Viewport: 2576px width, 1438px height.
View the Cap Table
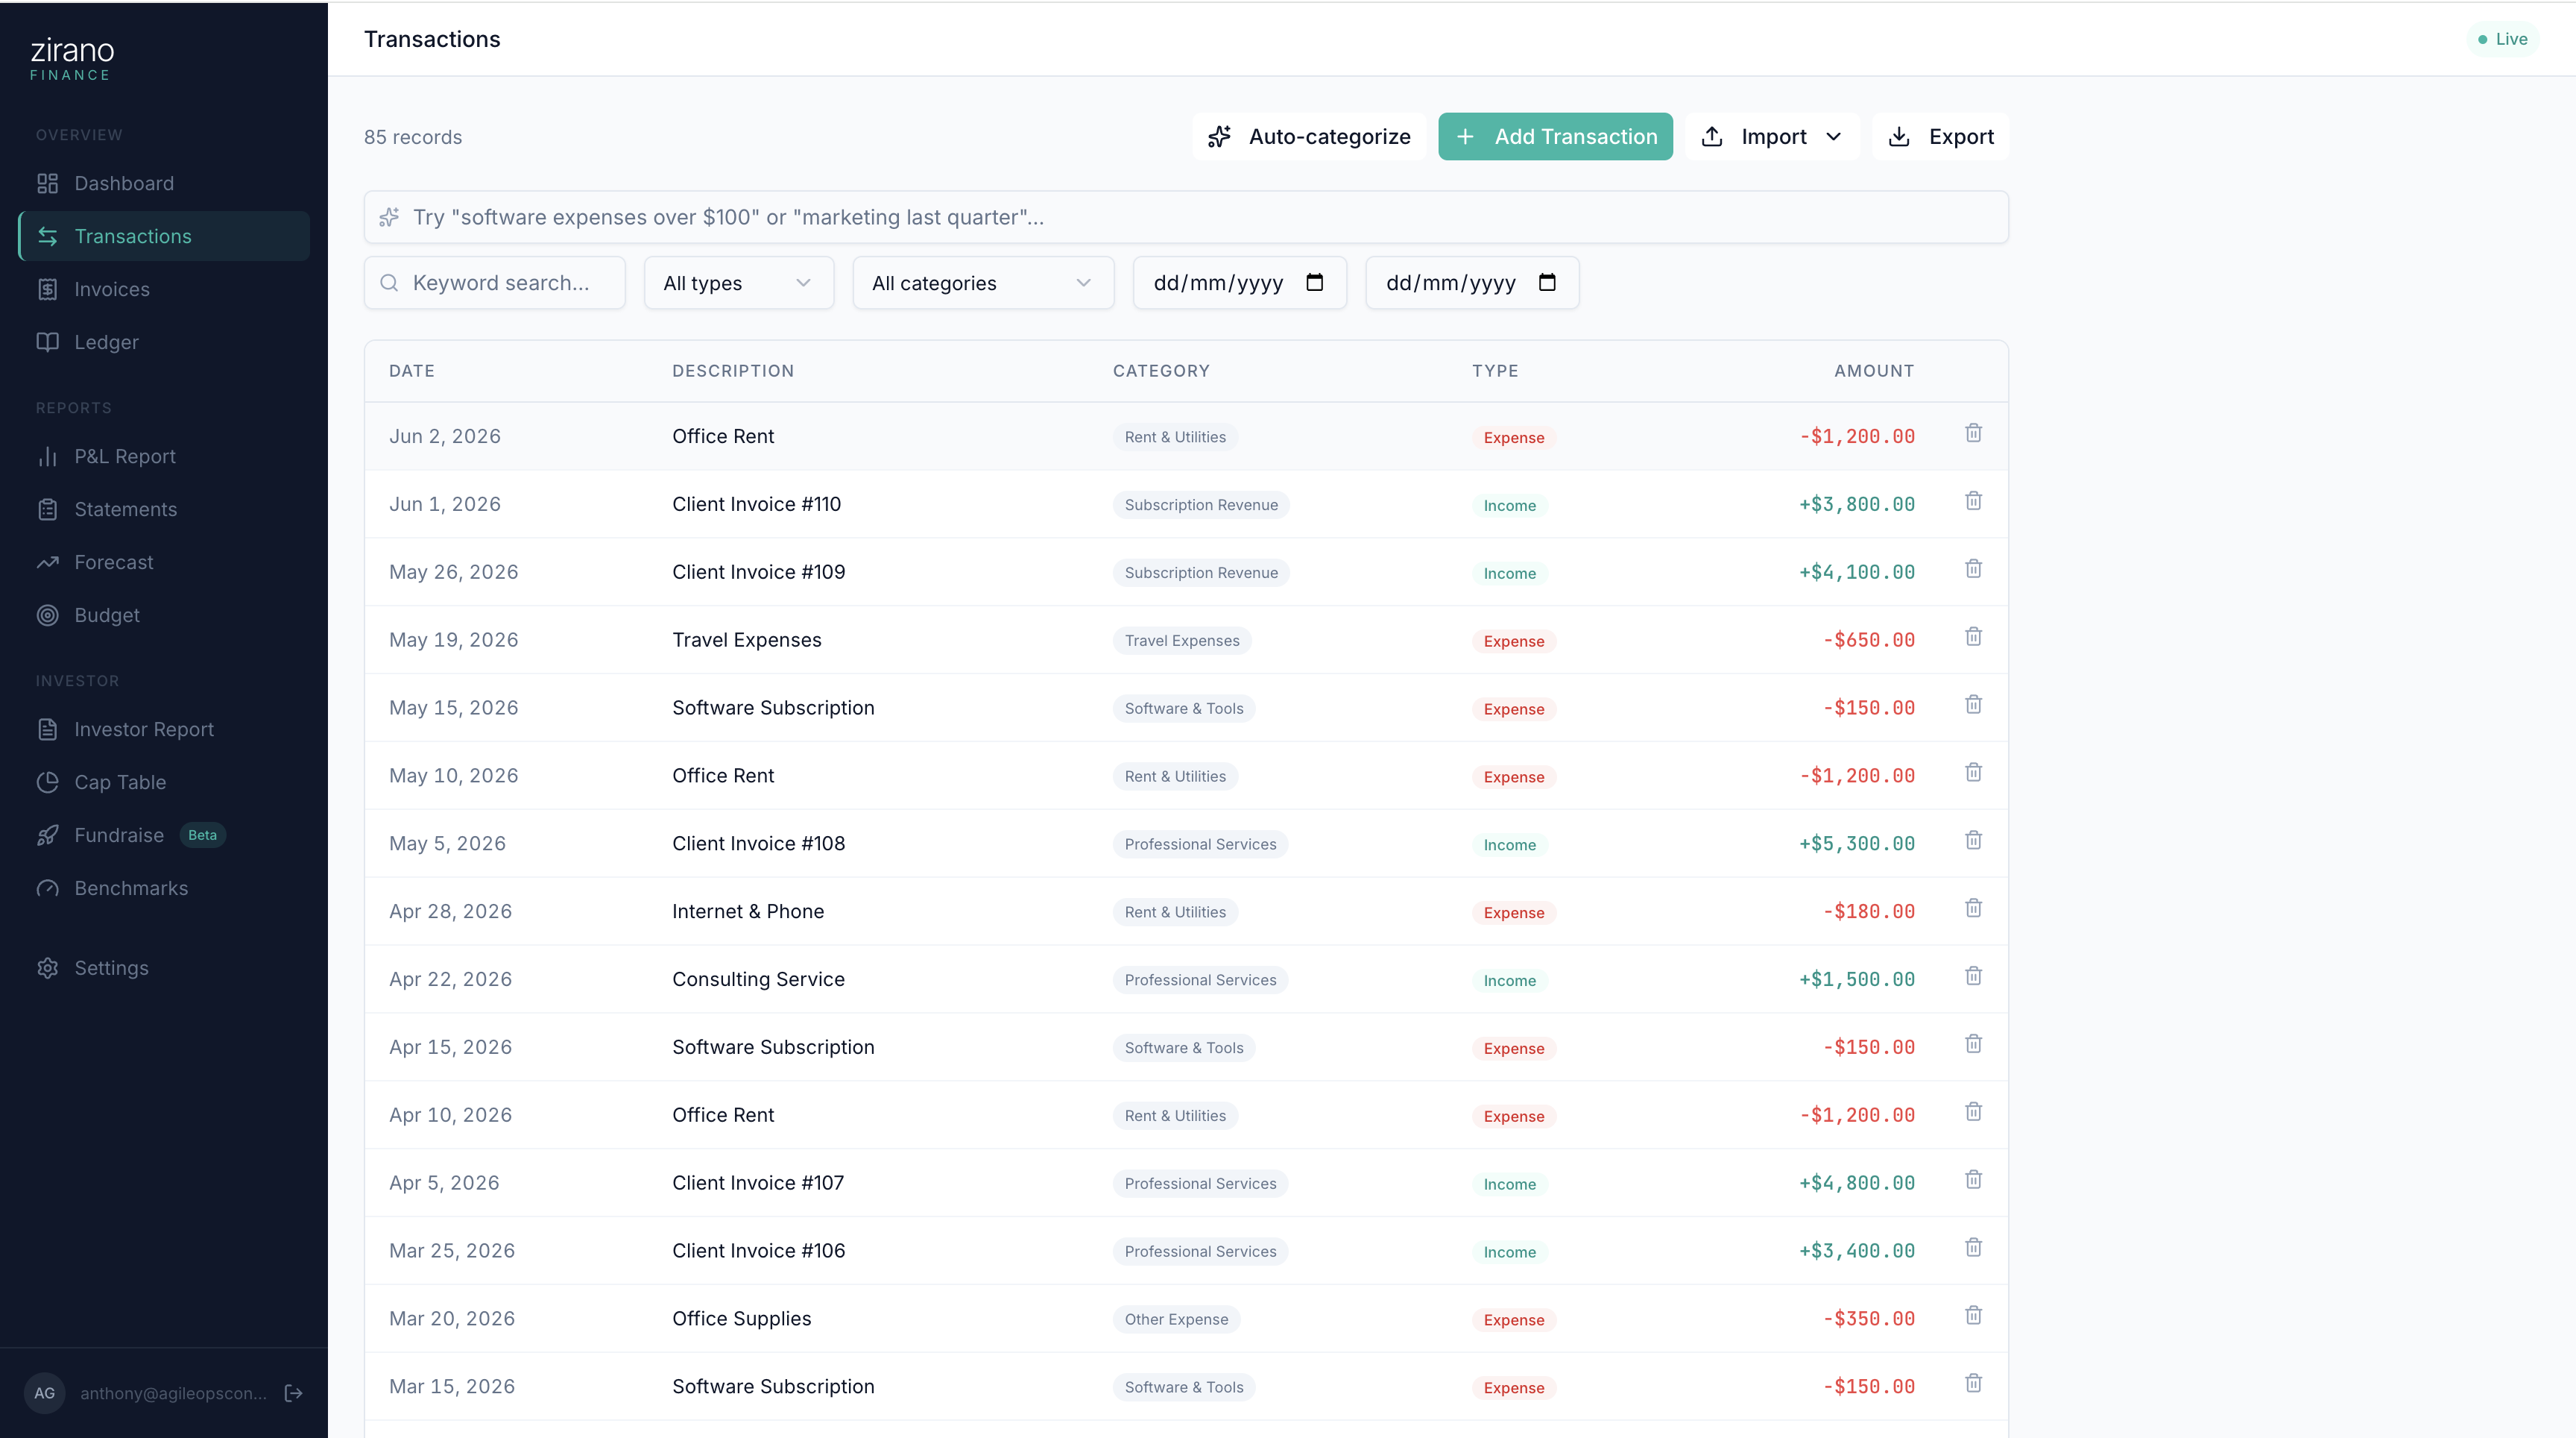pyautogui.click(x=164, y=782)
